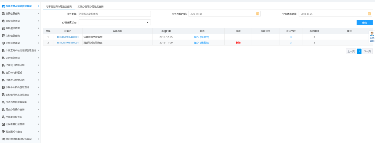Click the 发票信息查询 sidebar icon
Viewport: 375px width, 143px height.
coord(3,14)
